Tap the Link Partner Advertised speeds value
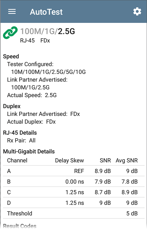 pos(30,87)
